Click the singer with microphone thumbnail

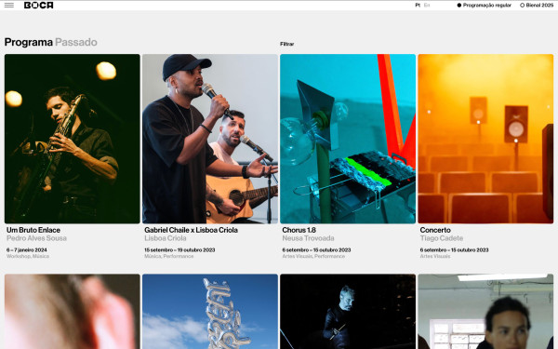click(x=210, y=139)
